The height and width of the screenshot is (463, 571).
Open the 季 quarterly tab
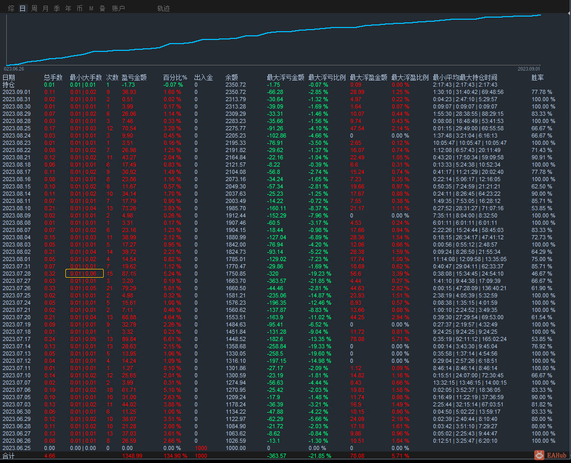(57, 8)
